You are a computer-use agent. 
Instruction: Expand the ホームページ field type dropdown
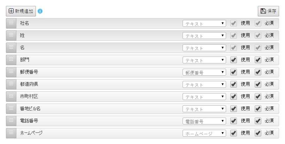pos(204,133)
